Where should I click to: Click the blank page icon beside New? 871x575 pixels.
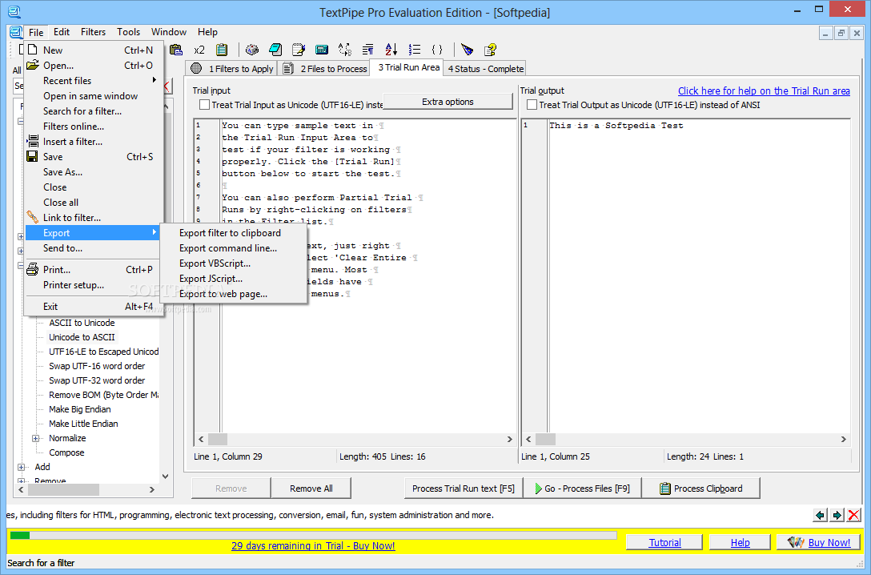[x=33, y=50]
